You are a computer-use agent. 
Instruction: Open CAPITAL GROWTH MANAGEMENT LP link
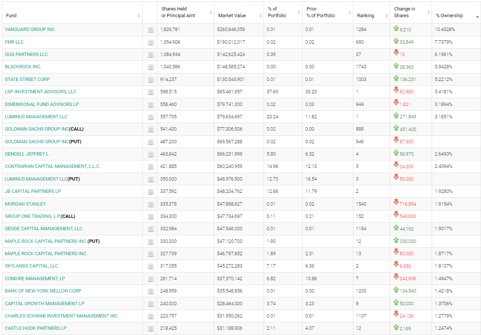[x=45, y=304]
